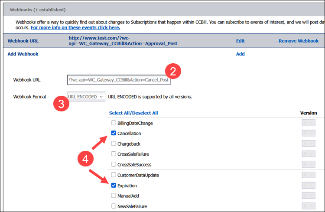Open version dropdown for CrossSaleFailure
Viewport: 325px width, 212px height.
309,154
